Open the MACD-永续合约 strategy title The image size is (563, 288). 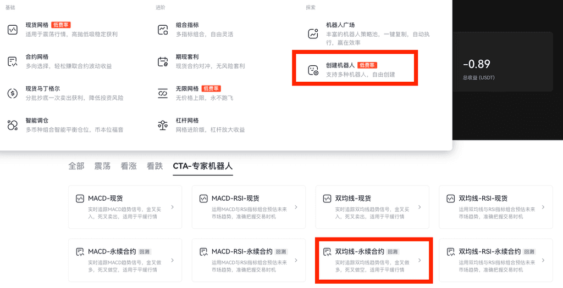tap(112, 252)
